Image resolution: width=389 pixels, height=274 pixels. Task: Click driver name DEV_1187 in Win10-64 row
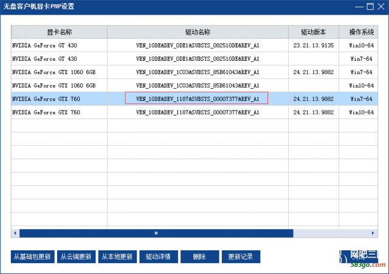(x=198, y=112)
